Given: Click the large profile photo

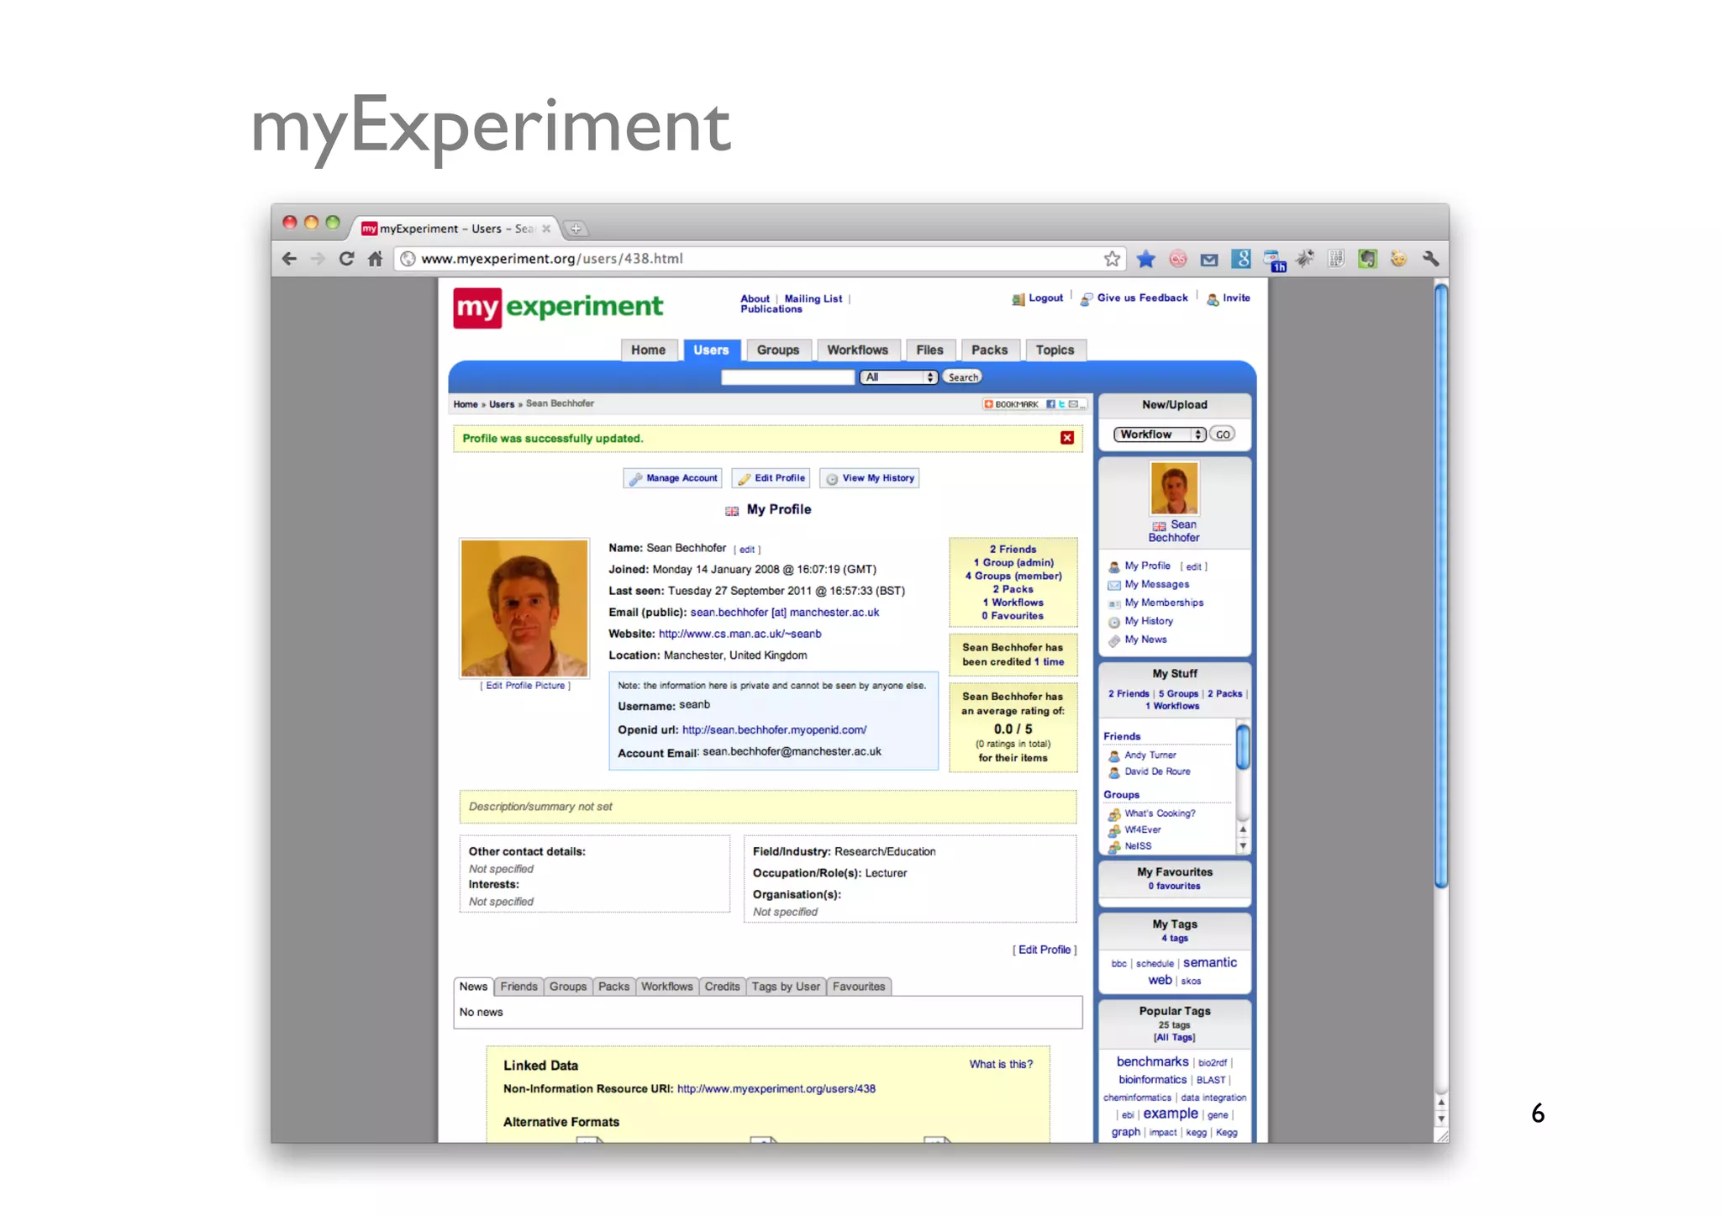Looking at the screenshot, I should click(x=524, y=608).
